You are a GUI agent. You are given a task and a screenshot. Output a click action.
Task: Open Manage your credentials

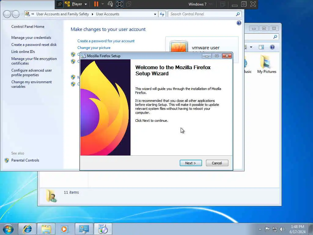[31, 38]
